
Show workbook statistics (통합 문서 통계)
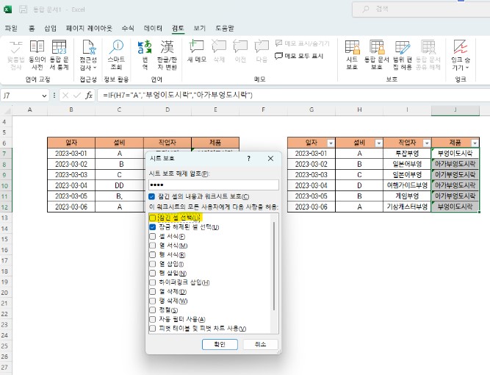[x=59, y=55]
